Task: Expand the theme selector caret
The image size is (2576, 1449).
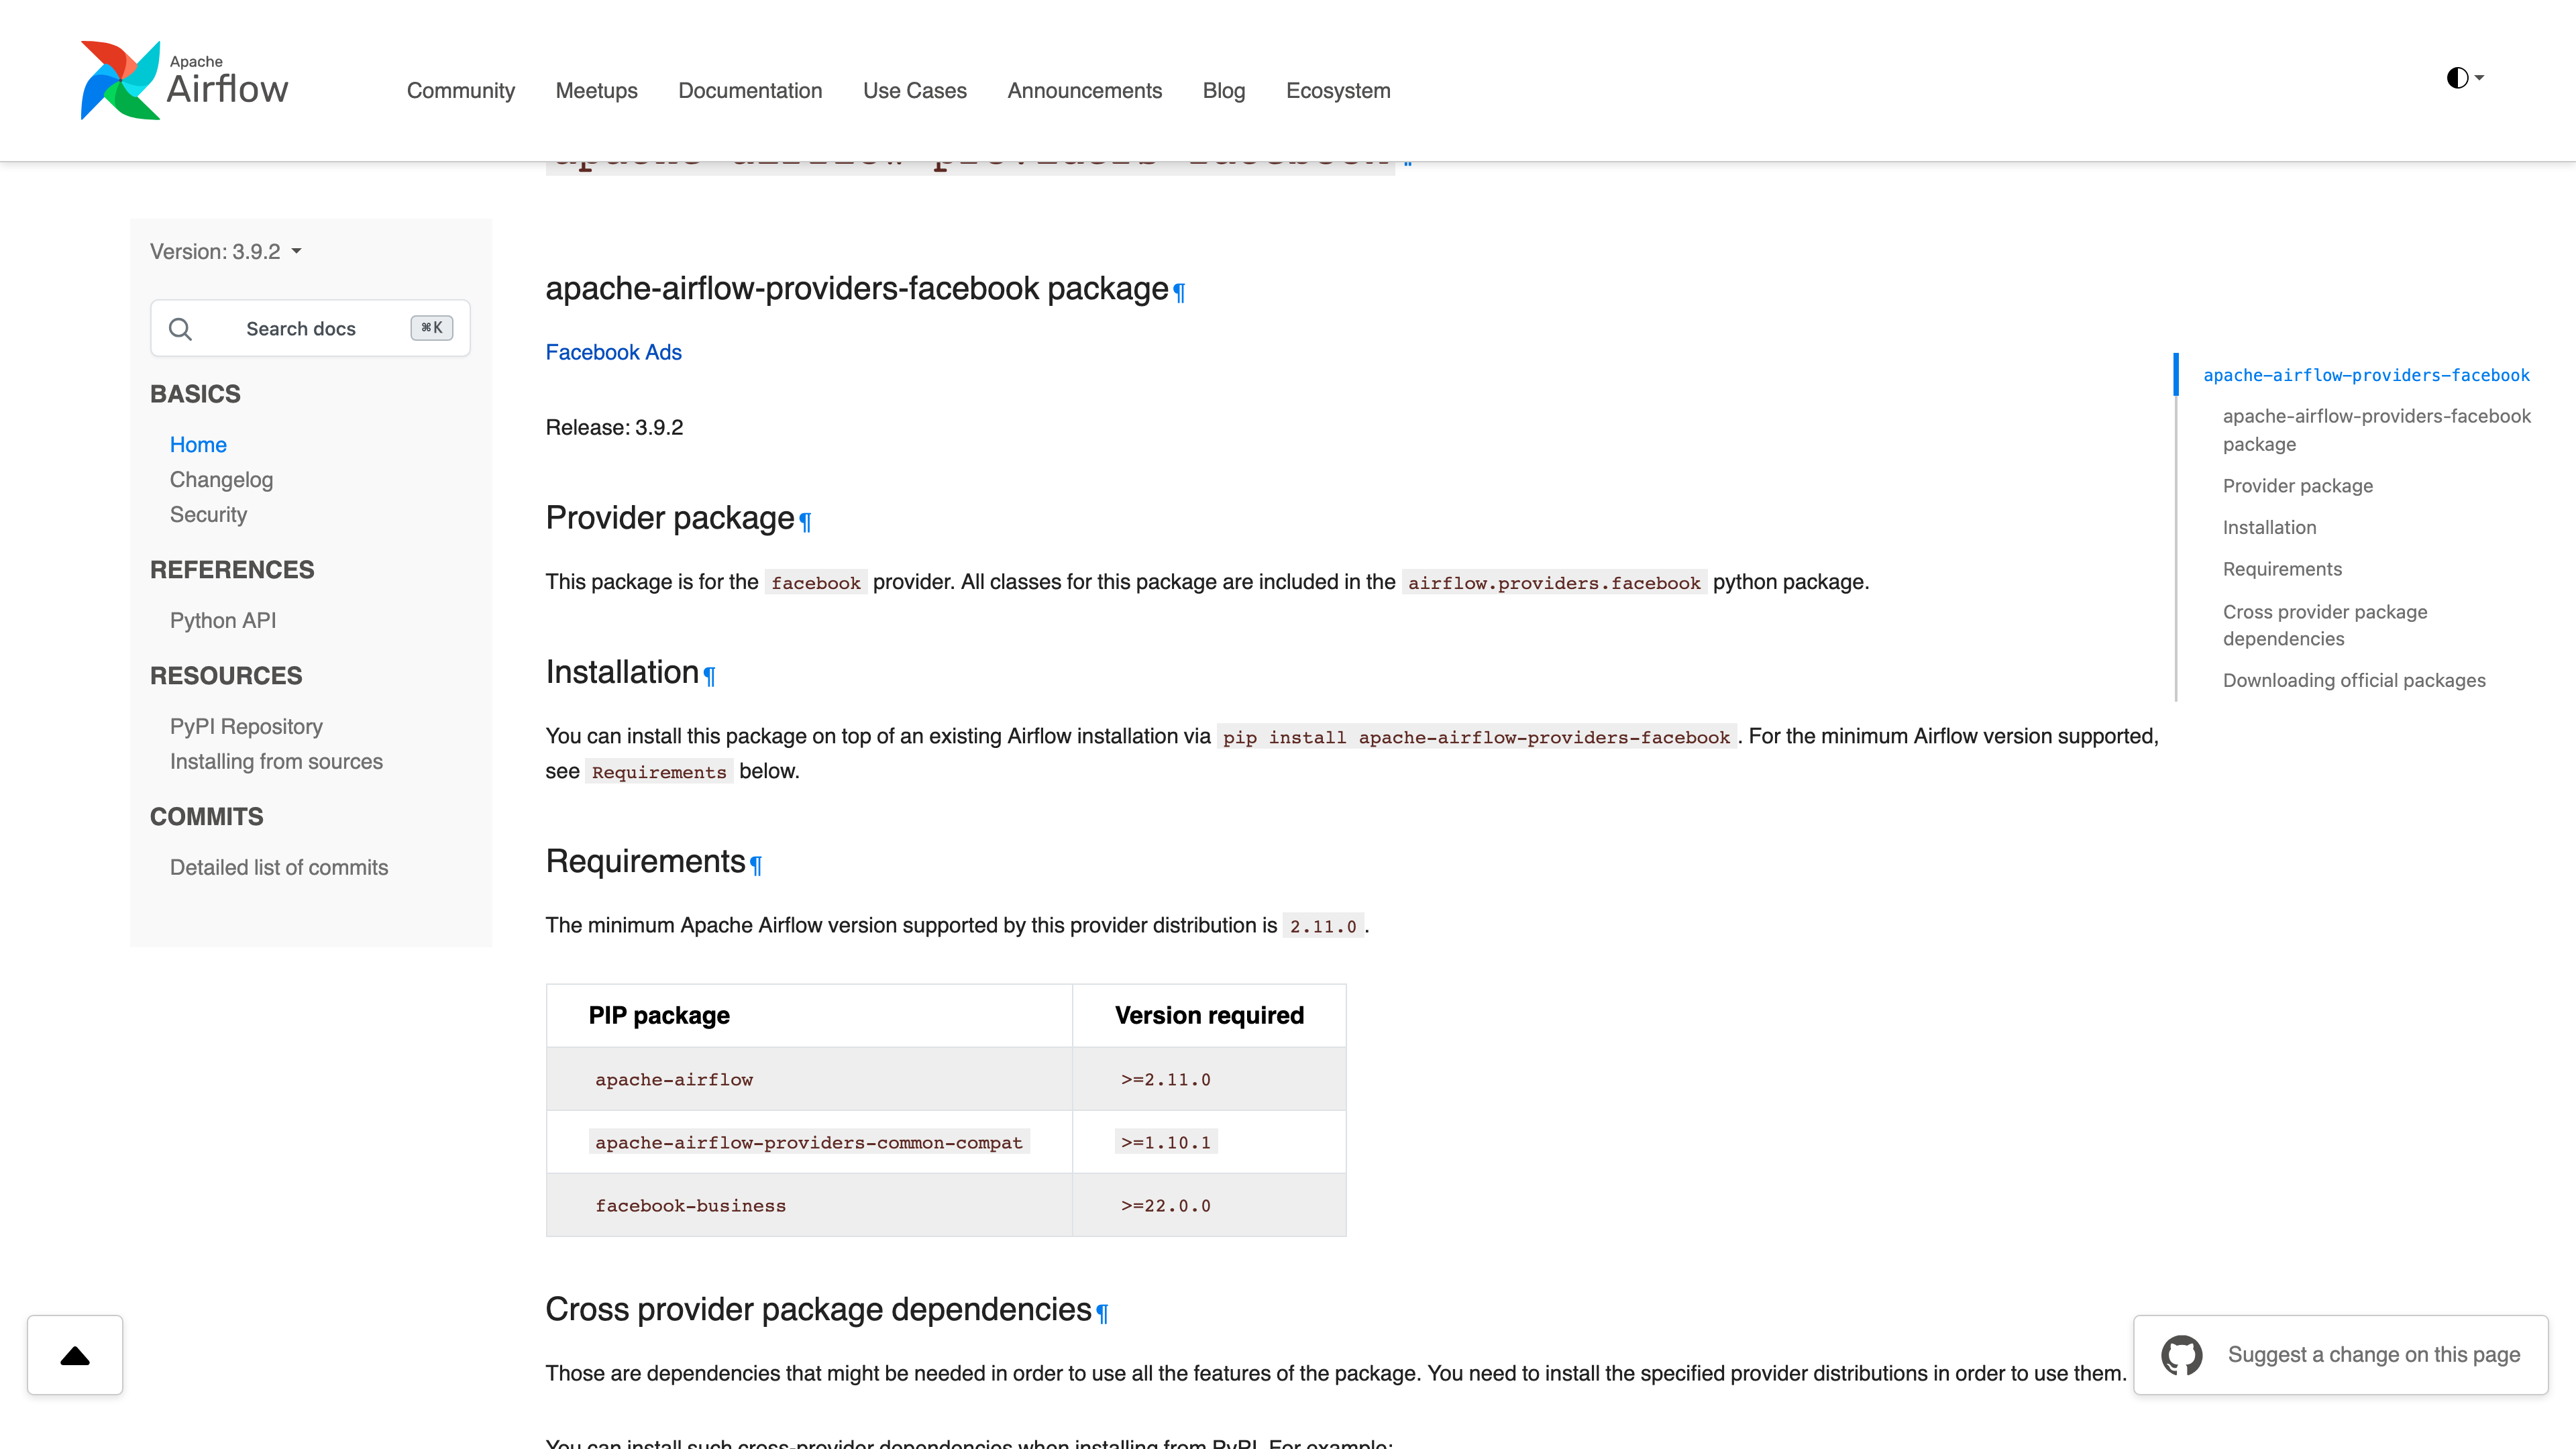Action: click(x=2479, y=77)
